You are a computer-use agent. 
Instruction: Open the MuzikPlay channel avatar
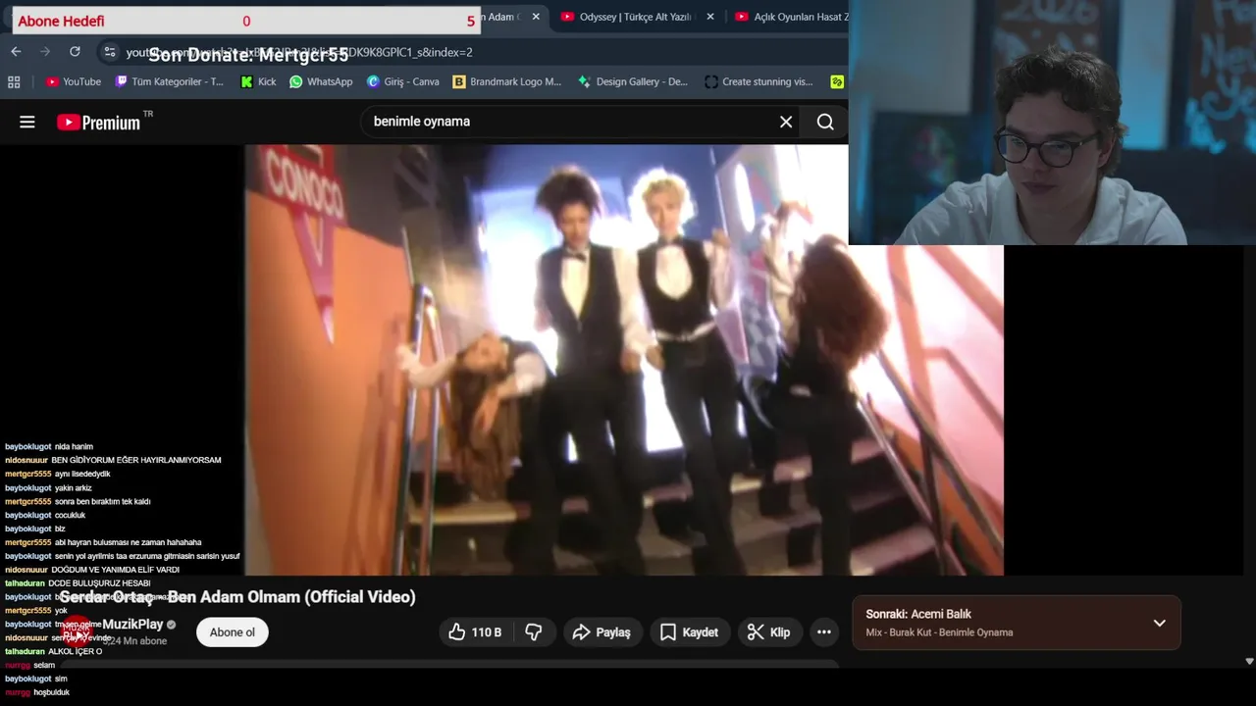coord(77,632)
